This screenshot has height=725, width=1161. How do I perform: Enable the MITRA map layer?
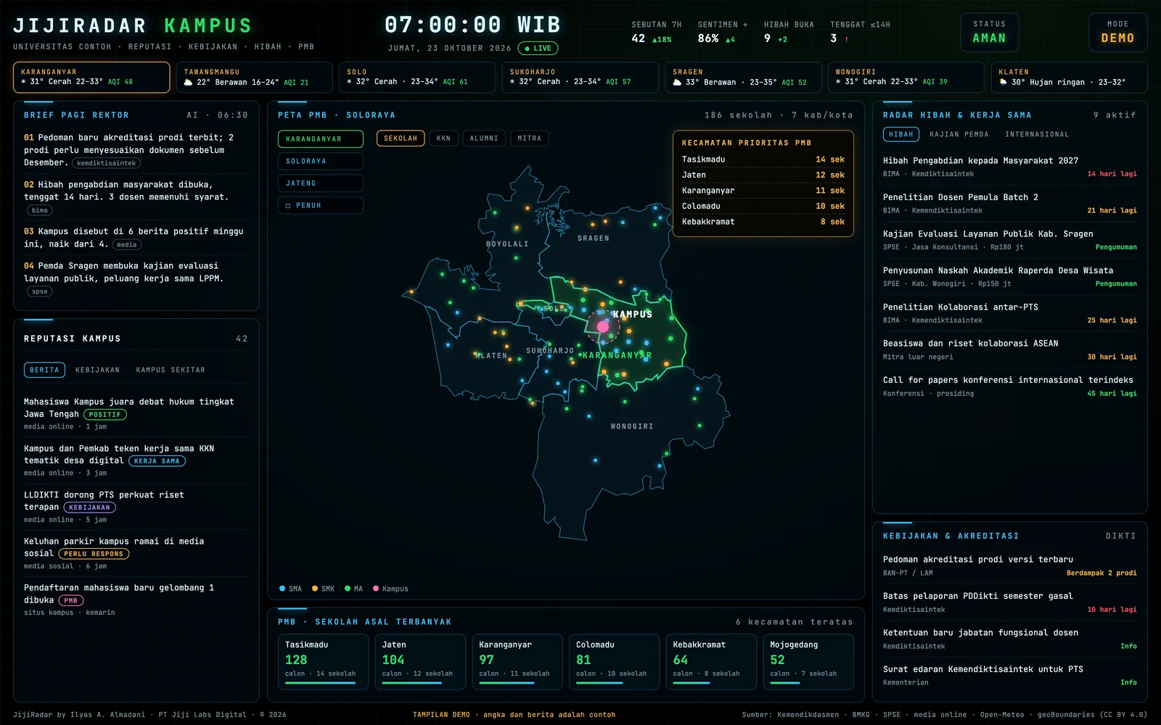click(529, 138)
